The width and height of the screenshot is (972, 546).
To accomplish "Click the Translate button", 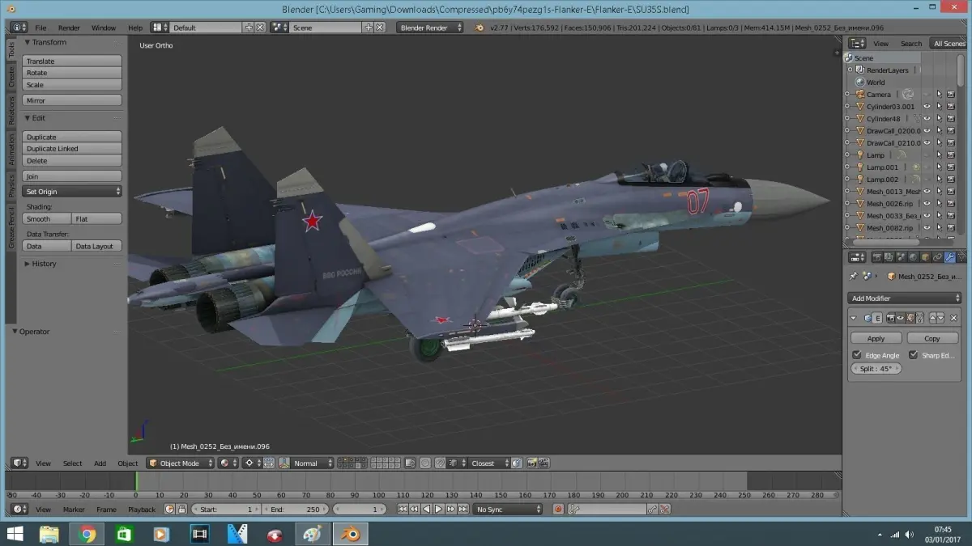I will [72, 61].
